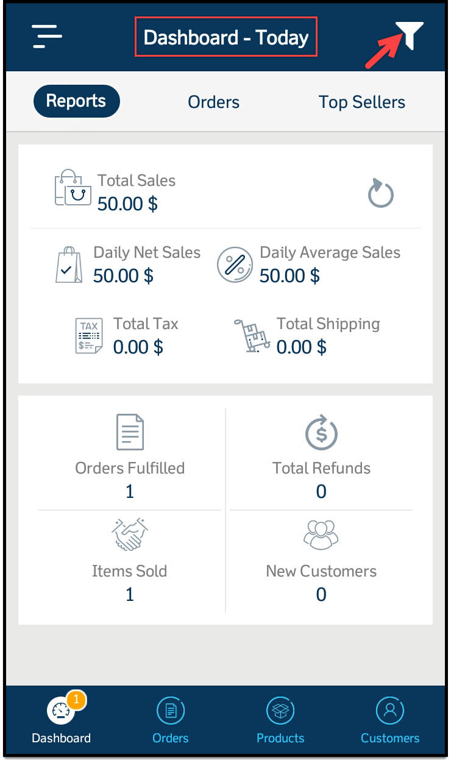Switch to the Top Sellers tab

tap(362, 102)
